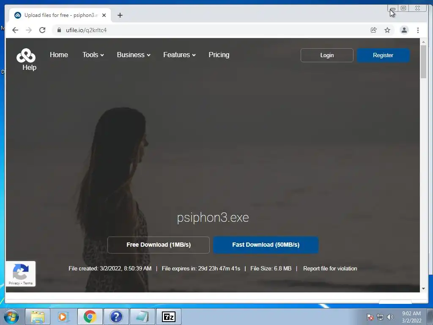
Task: Click the browser forward arrow
Action: pos(29,30)
